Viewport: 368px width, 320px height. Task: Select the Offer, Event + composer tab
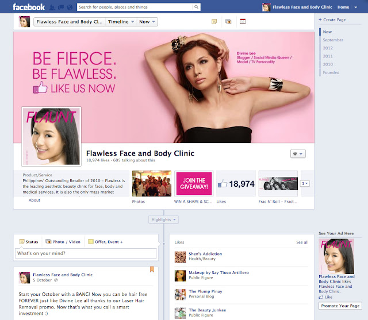105,242
